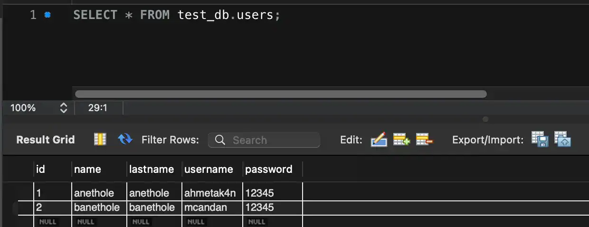The width and height of the screenshot is (589, 227).
Task: Export recordset to external file
Action: tap(540, 139)
